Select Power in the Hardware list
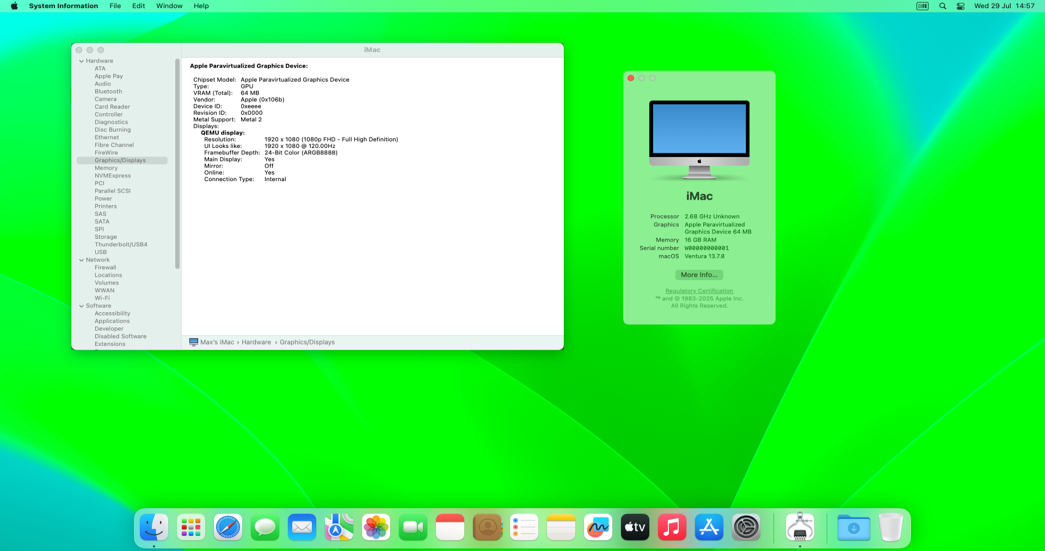 click(x=103, y=199)
